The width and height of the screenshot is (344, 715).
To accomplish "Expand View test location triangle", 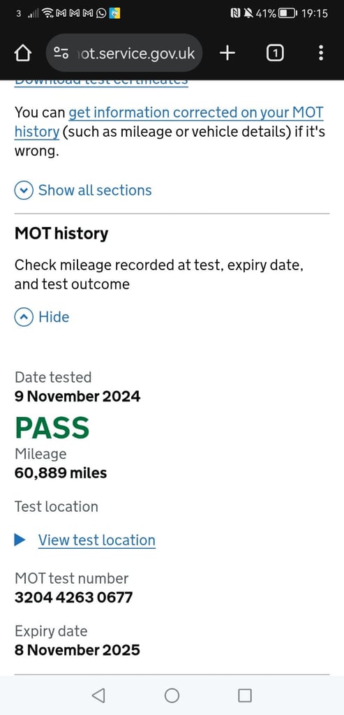I will (x=20, y=540).
